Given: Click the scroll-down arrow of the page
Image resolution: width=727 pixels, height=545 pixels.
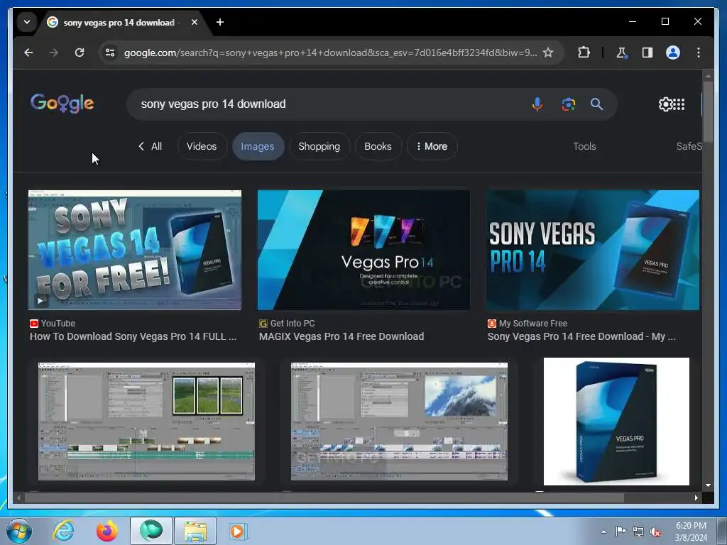Looking at the screenshot, I should pyautogui.click(x=708, y=485).
